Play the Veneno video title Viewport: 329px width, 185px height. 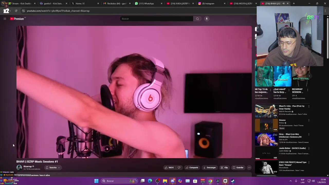tap(282, 120)
